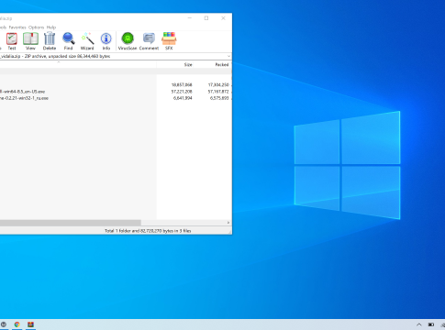Expand the archive path dropdown arrow

coord(228,56)
